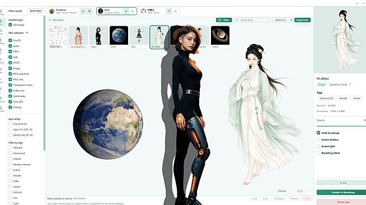Viewport: 366px width, 205px height.
Task: Enable the Everyone (G) age rating filter
Action: coord(10,124)
